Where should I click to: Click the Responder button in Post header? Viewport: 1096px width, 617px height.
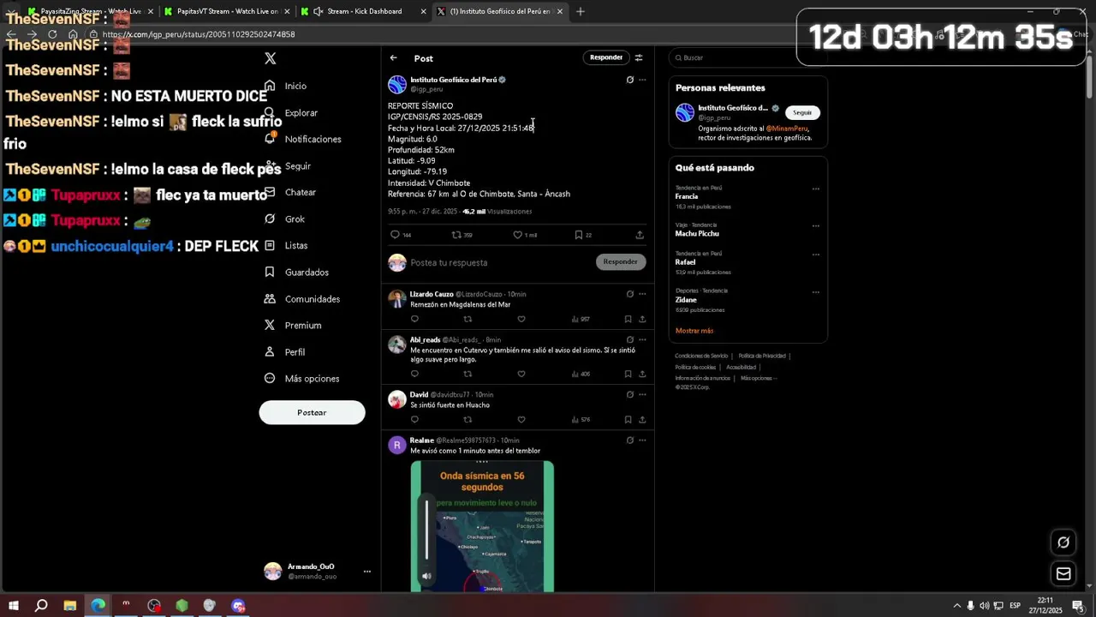[x=605, y=57]
